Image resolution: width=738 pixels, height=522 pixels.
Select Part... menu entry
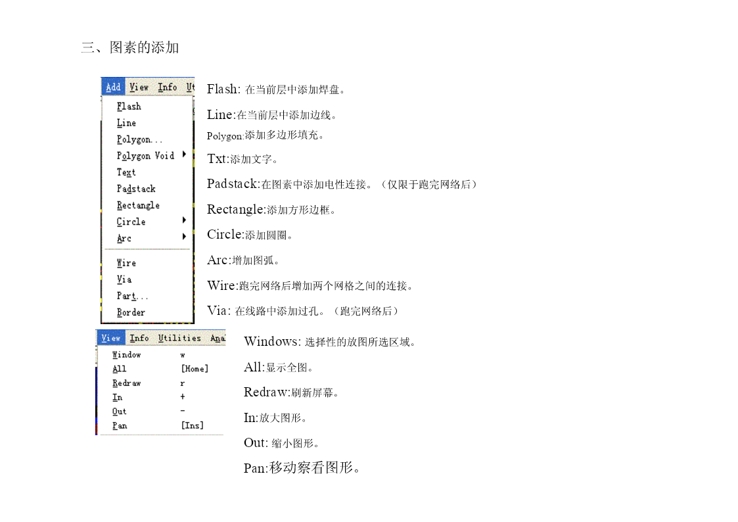[147, 296]
